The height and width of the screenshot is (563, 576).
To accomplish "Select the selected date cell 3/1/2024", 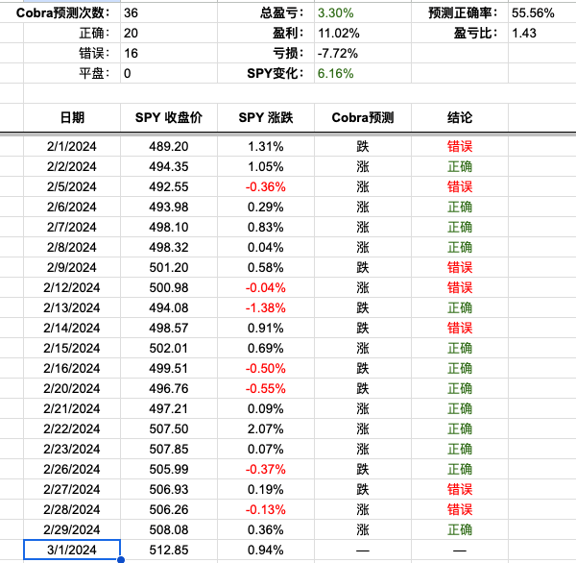I will pos(72,550).
